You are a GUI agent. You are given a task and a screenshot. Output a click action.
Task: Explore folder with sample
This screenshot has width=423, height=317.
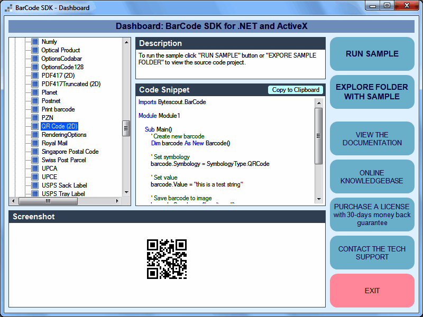[x=372, y=92]
